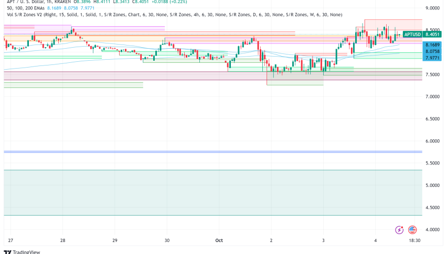Image resolution: width=447 pixels, height=254 pixels.
Task: Click the percent change +0.0188 (+0.22%) text
Action: coord(169,2)
